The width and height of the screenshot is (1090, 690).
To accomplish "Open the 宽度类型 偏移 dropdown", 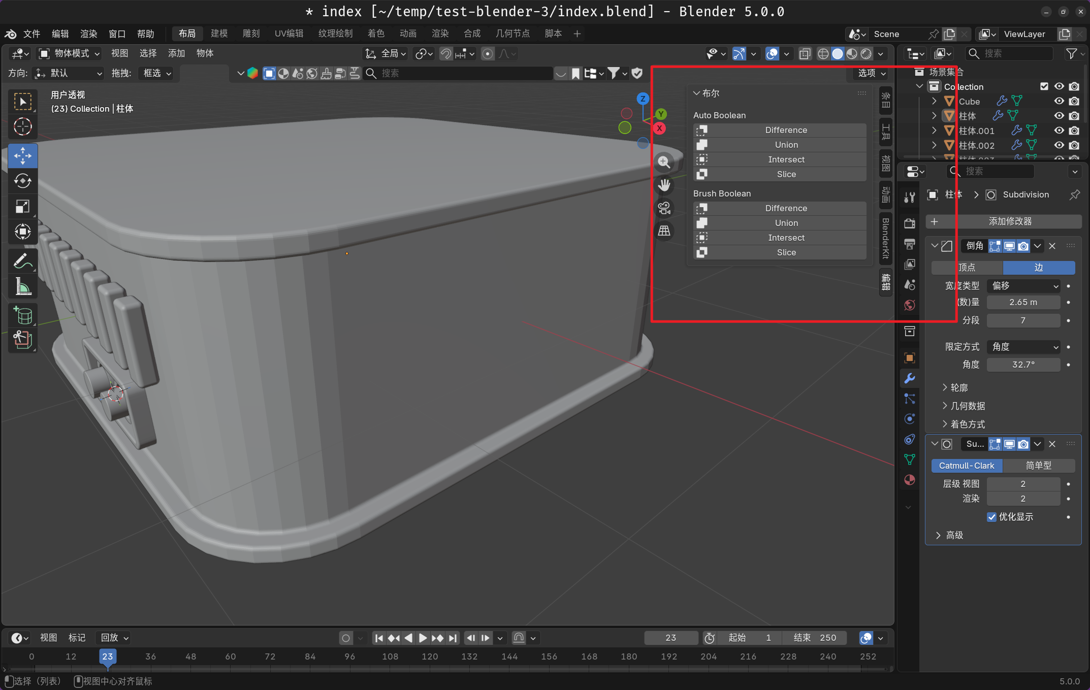I will click(1023, 286).
